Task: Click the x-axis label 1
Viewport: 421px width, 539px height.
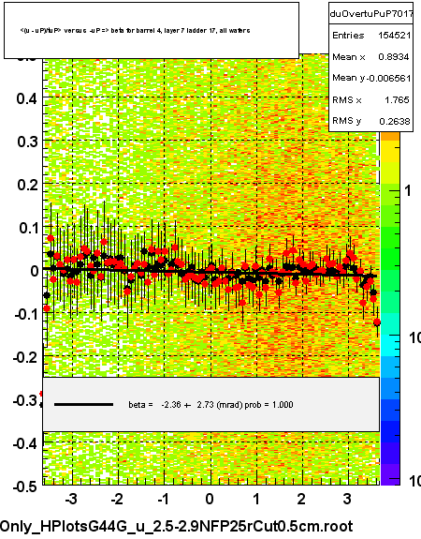Action: point(256,499)
